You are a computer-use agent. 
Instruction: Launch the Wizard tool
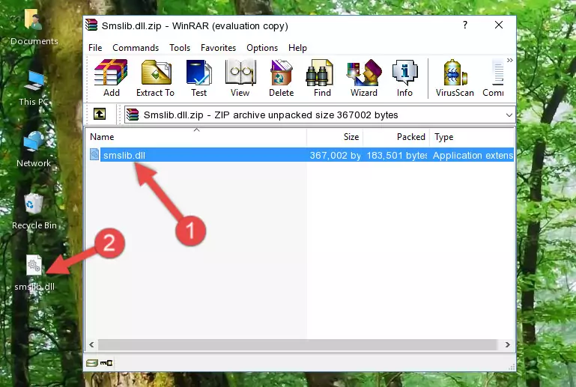364,78
